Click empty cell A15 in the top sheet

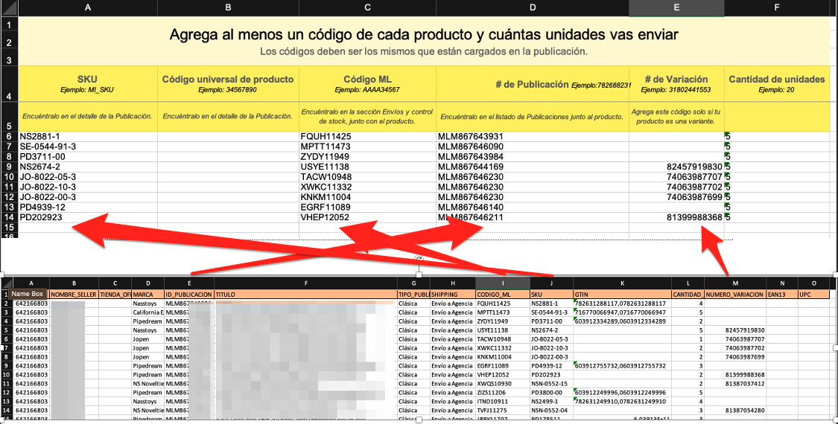(x=88, y=228)
